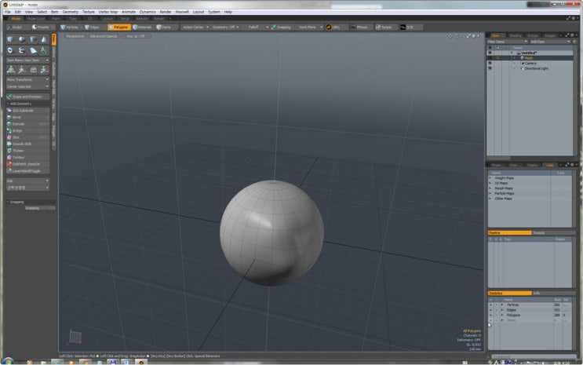Click the Windows Start orb

click(x=8, y=361)
